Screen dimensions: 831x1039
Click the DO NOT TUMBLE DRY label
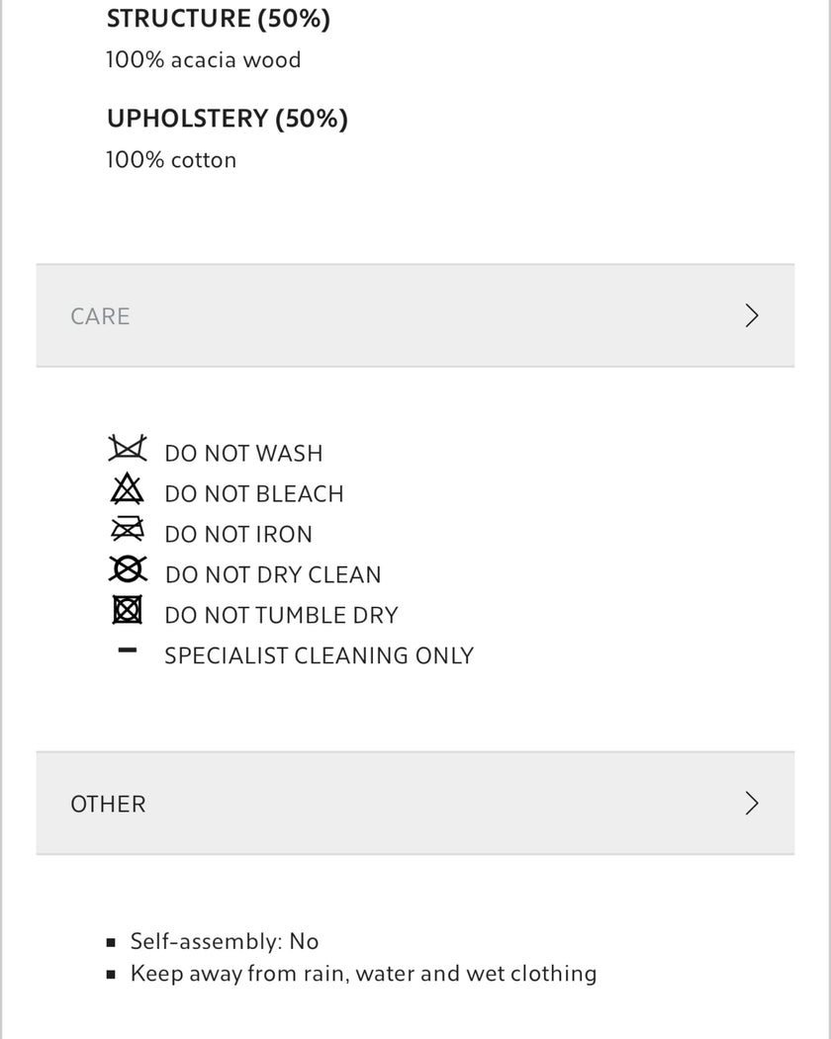281,616
